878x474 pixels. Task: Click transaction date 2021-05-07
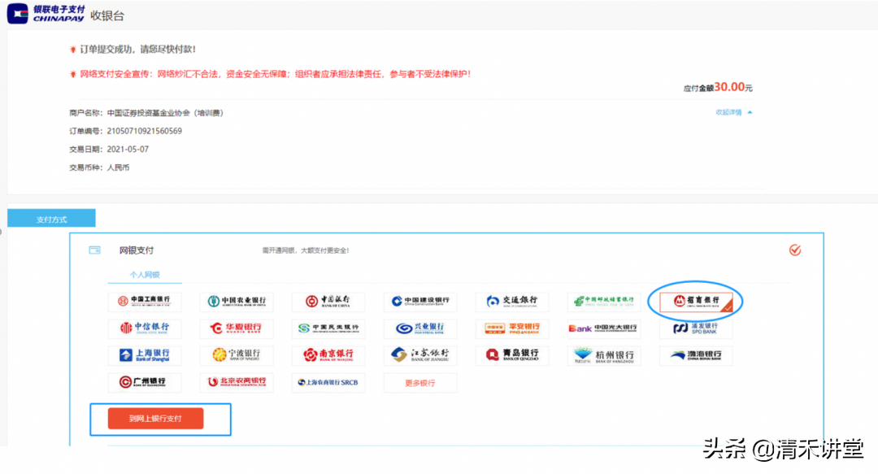128,149
